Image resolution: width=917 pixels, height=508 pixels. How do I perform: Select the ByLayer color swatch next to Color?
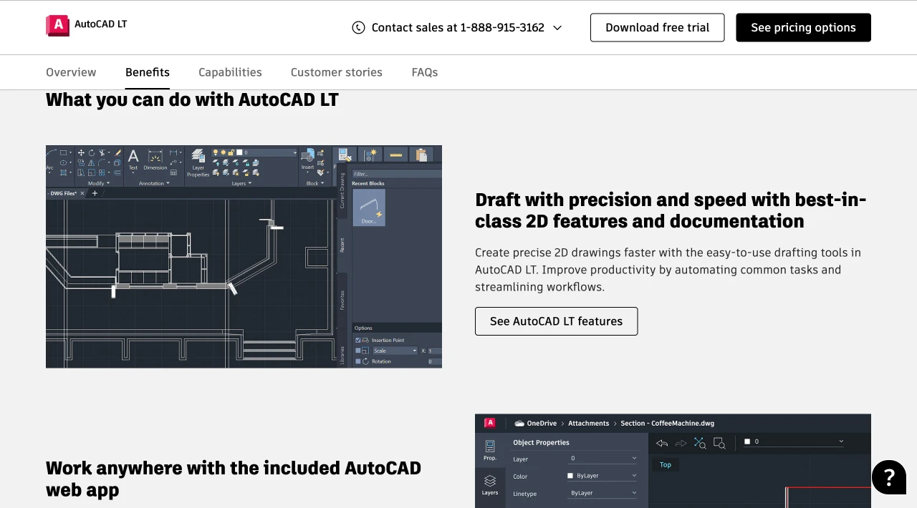point(570,476)
